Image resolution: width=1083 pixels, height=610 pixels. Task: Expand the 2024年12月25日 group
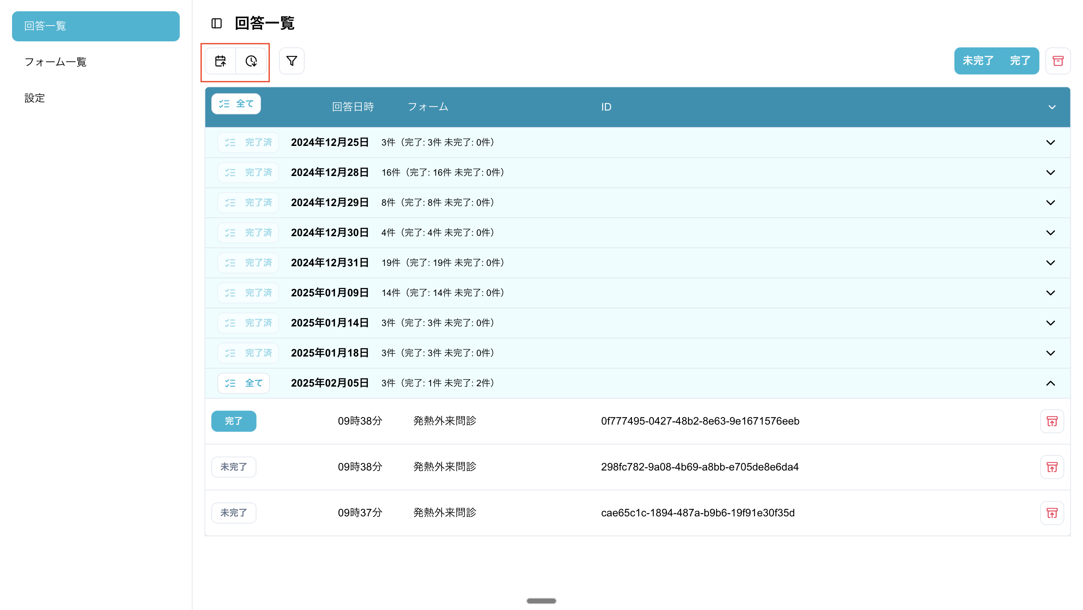pos(1050,143)
